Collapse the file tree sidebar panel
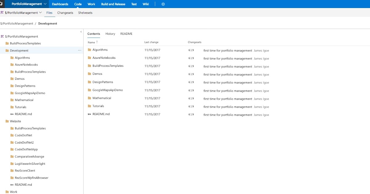Image resolution: width=370 pixels, height=194 pixels. [81, 31]
